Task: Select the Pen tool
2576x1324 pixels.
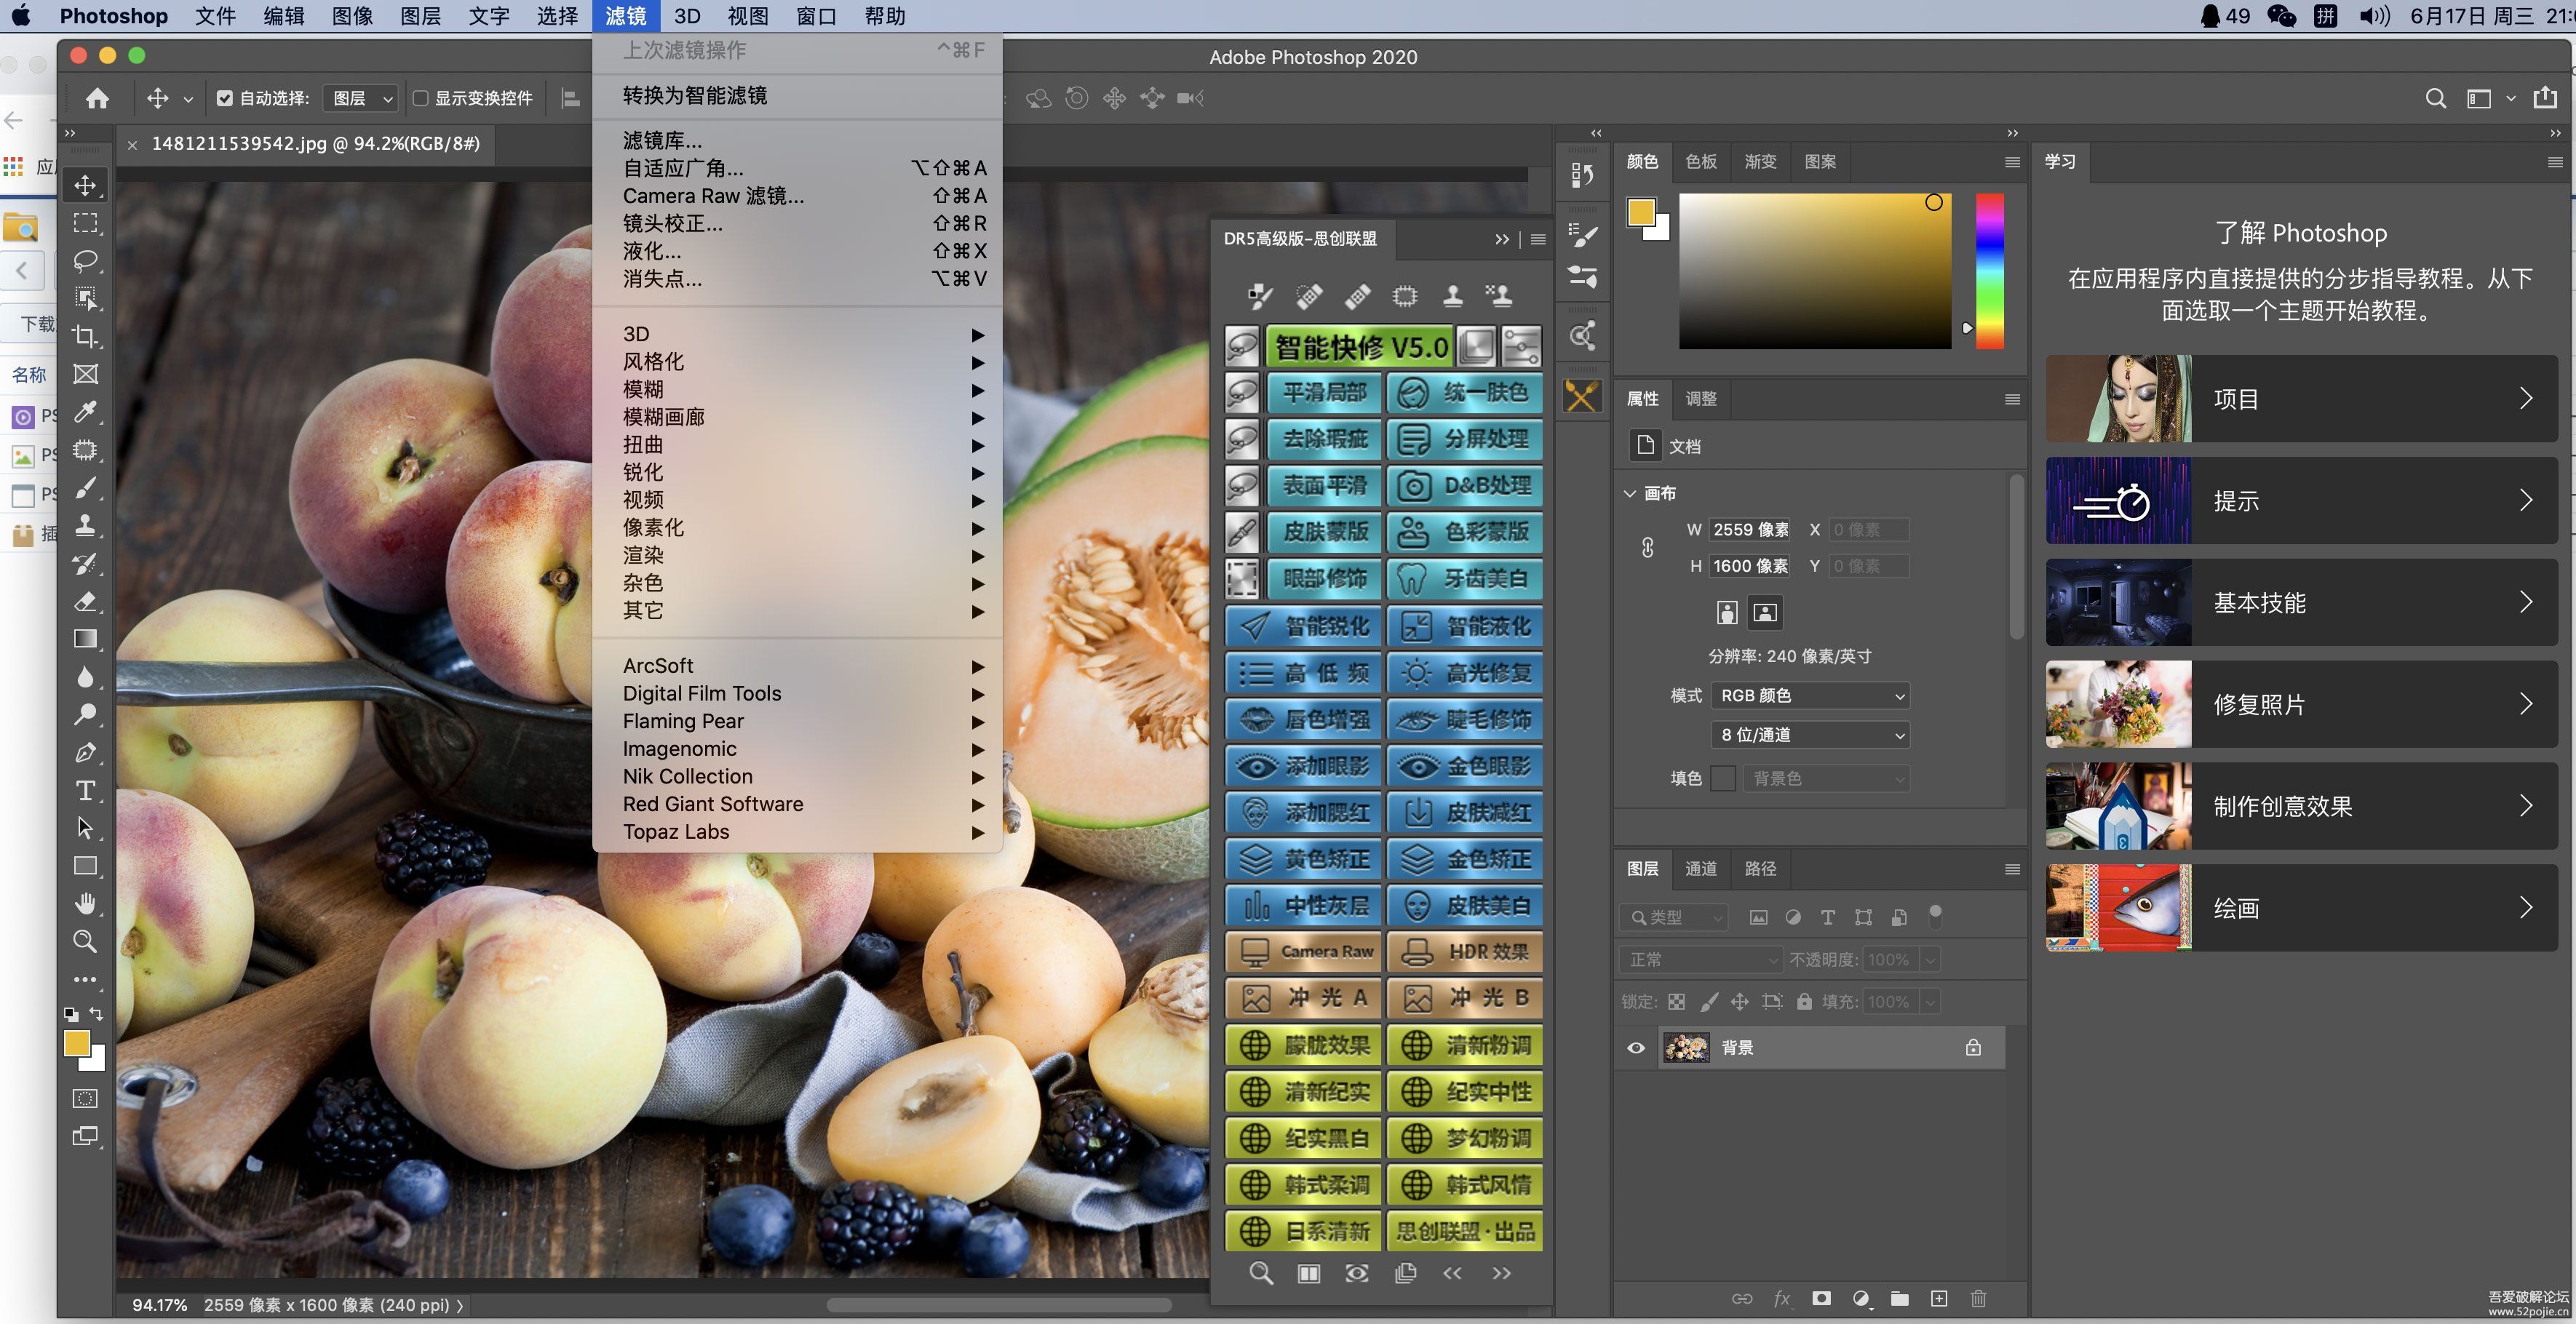Action: (x=86, y=752)
